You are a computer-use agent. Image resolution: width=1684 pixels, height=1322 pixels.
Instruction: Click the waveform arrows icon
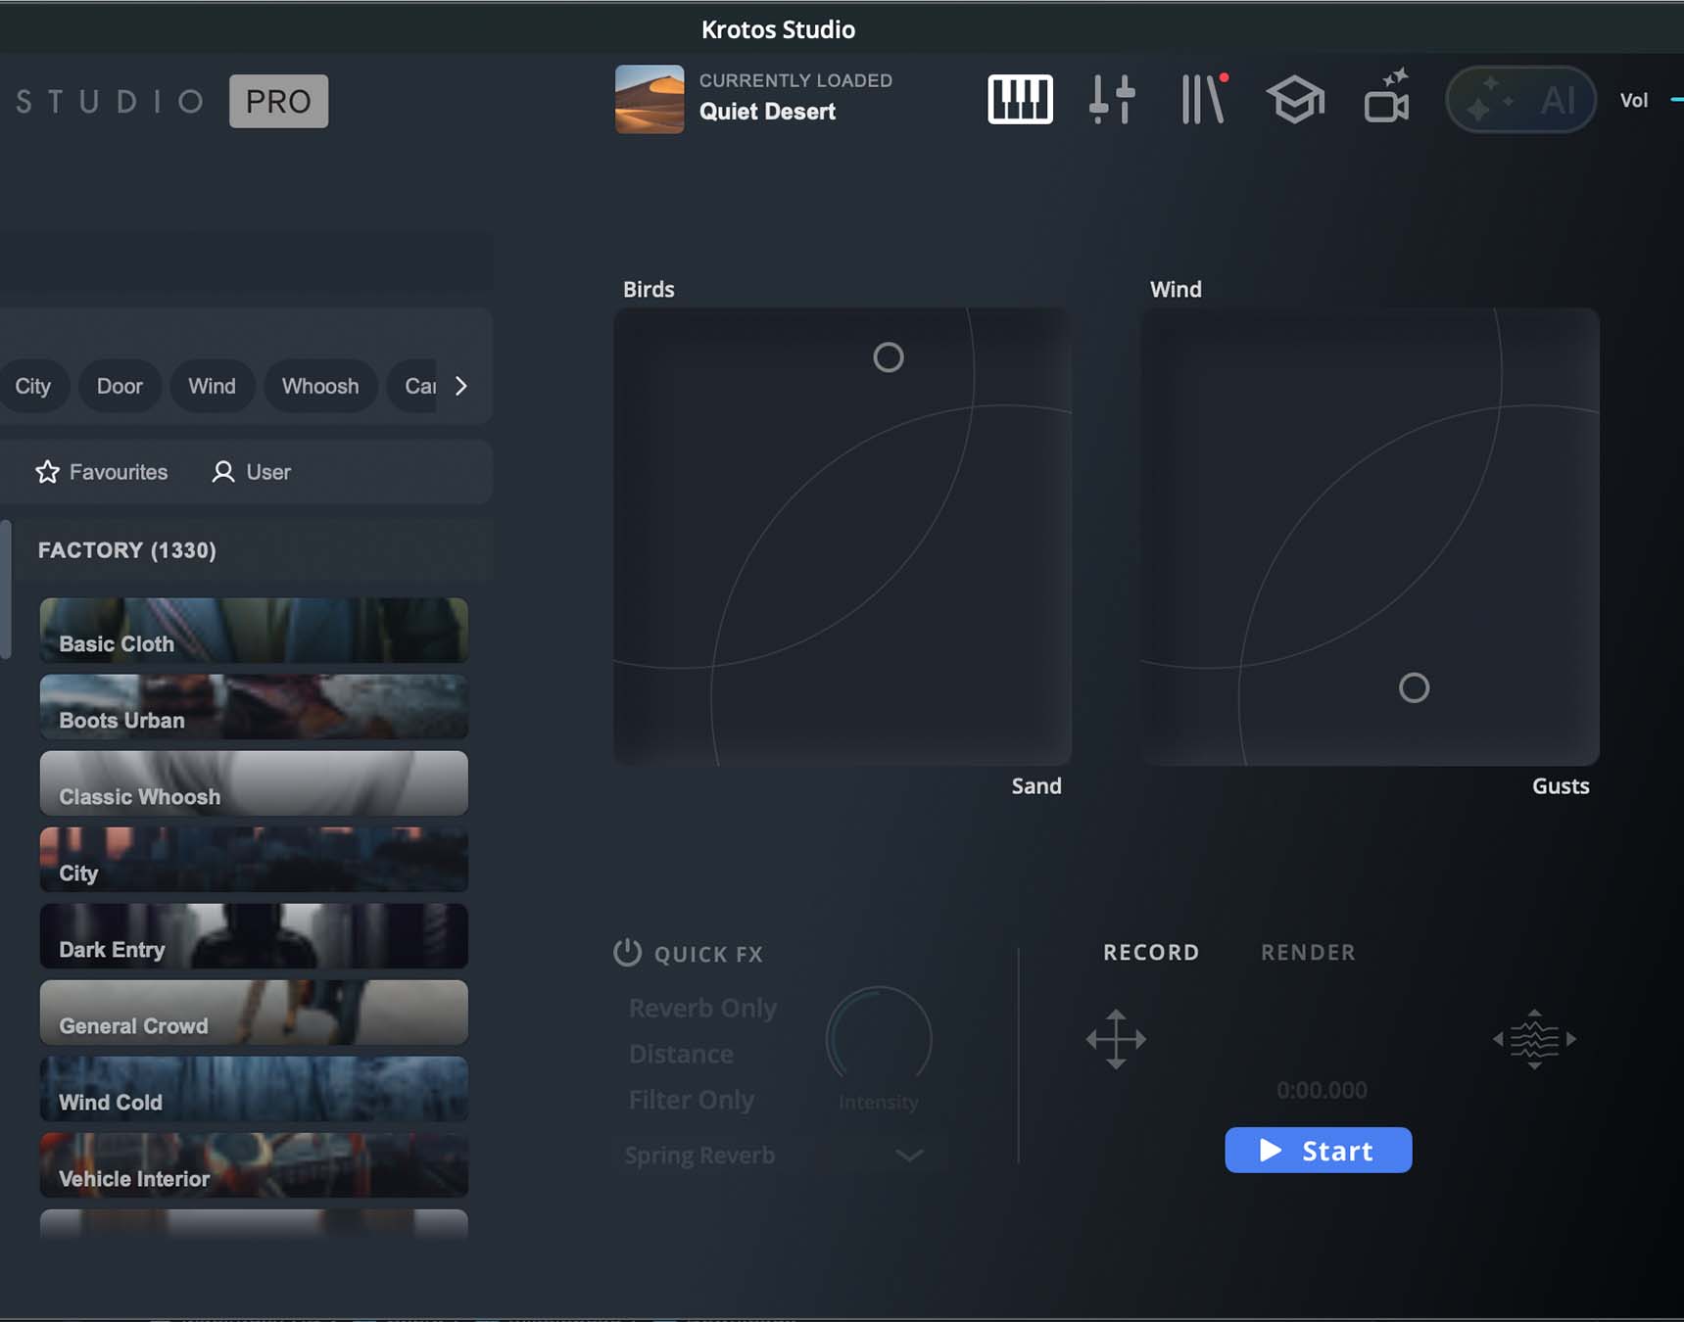1534,1039
